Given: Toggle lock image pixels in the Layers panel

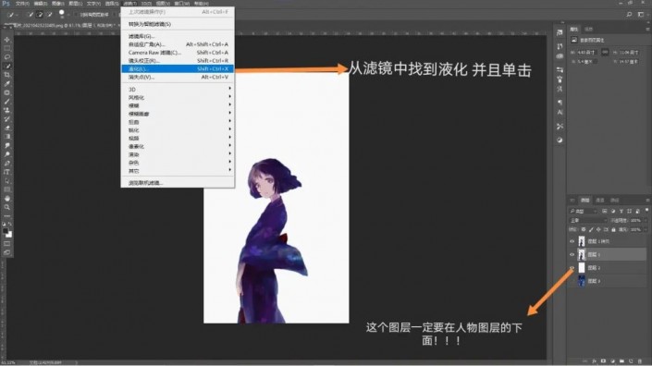Looking at the screenshot, I should [591, 229].
